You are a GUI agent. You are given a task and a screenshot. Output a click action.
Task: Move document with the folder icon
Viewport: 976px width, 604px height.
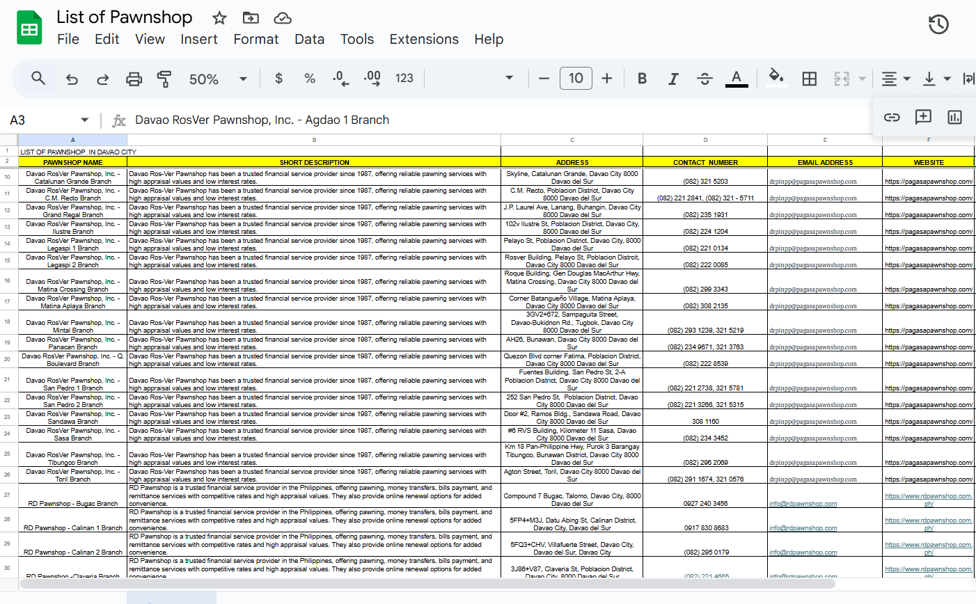[x=251, y=18]
